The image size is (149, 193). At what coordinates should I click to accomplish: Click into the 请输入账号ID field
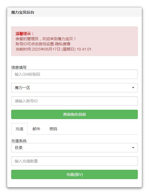[74, 101]
